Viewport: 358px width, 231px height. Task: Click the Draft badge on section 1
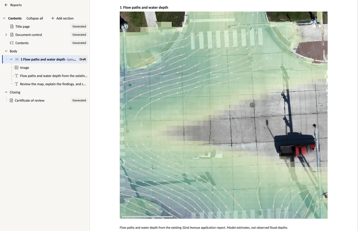[x=83, y=59]
